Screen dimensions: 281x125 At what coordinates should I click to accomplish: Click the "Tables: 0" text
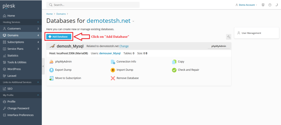click(x=129, y=53)
